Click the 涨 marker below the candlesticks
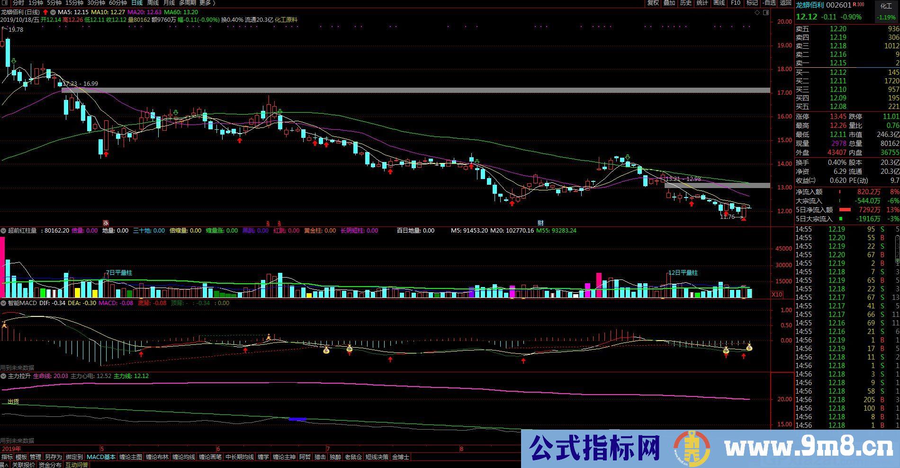 click(106, 223)
